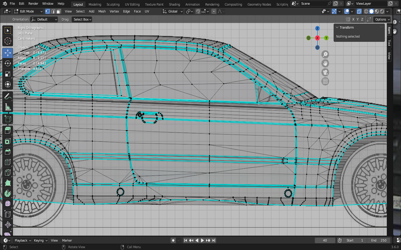401x250 pixels.
Task: Activate the Rotate tool
Action: 8,63
